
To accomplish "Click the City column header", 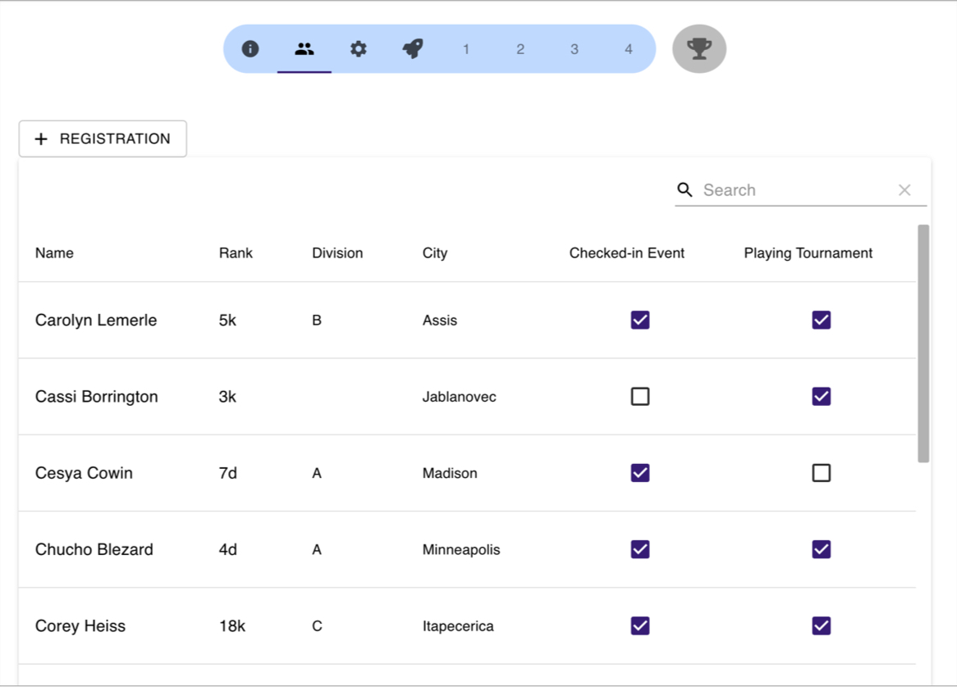I will click(434, 253).
